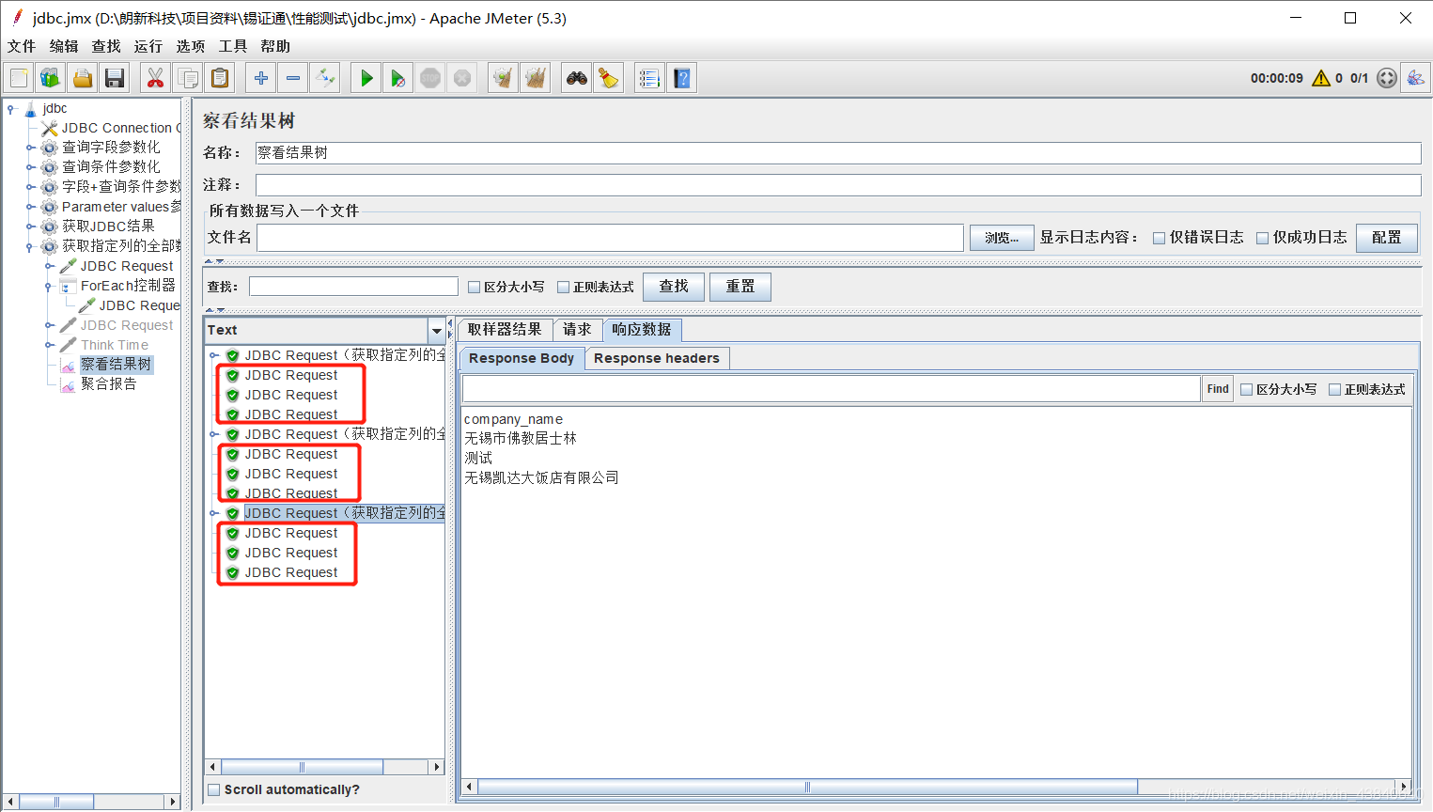Toggle the 仅错误日志 checkbox
The height and width of the screenshot is (812, 1433).
tap(1159, 238)
